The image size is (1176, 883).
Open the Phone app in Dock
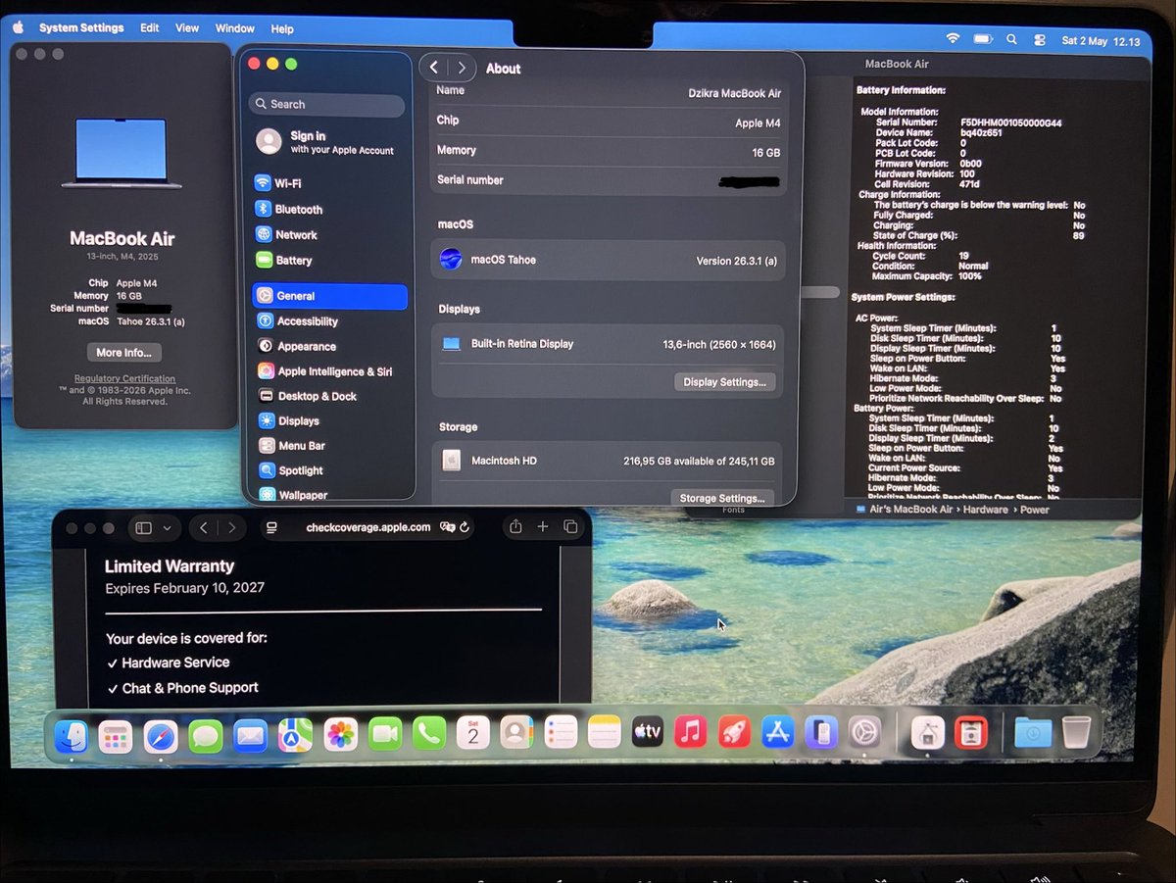tap(429, 733)
